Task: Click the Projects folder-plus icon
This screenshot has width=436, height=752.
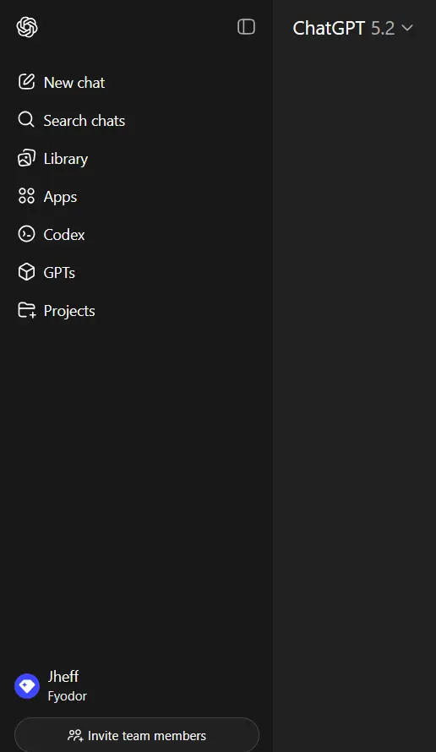Action: click(27, 310)
